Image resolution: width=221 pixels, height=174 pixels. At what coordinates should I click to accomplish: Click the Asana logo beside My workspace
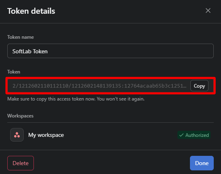(x=17, y=135)
